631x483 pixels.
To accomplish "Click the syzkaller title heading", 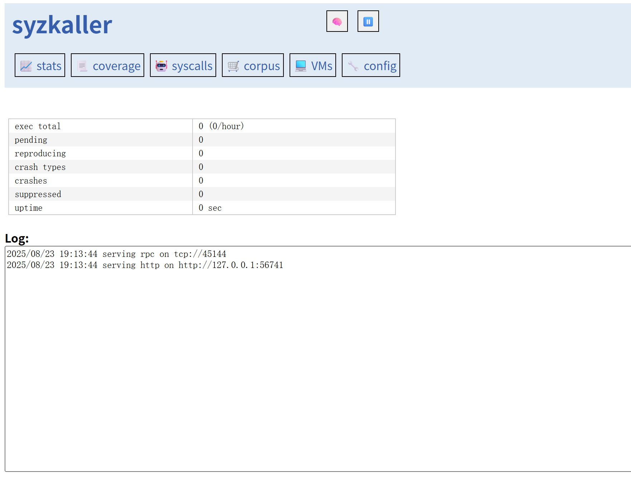I will pyautogui.click(x=62, y=25).
